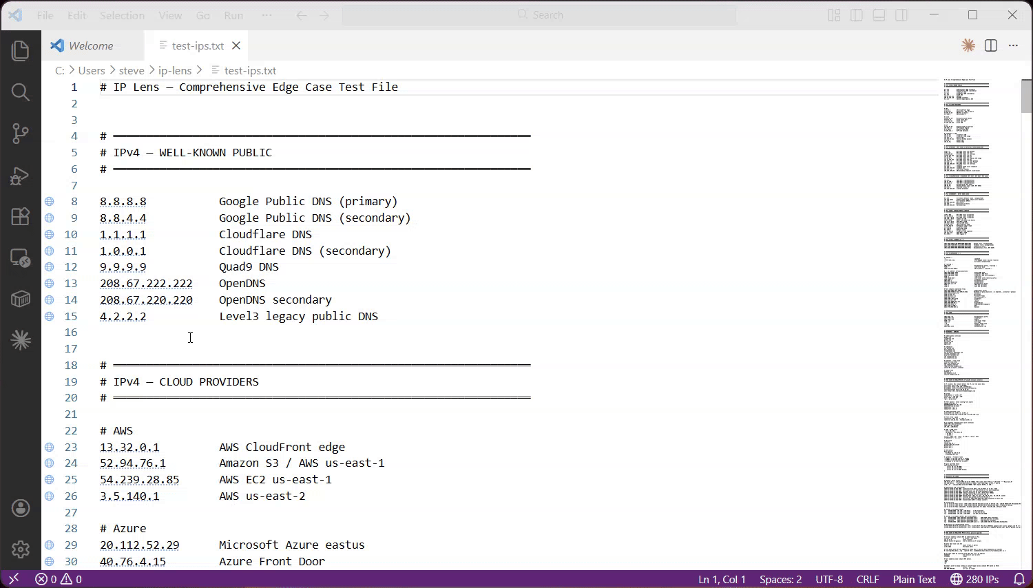Open the Run and Debug view

pos(21,176)
